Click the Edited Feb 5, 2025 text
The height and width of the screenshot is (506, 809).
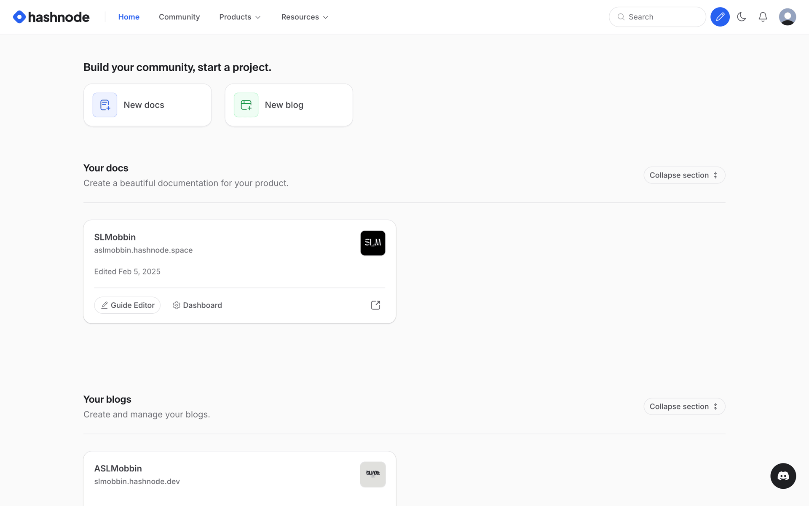[x=127, y=272]
